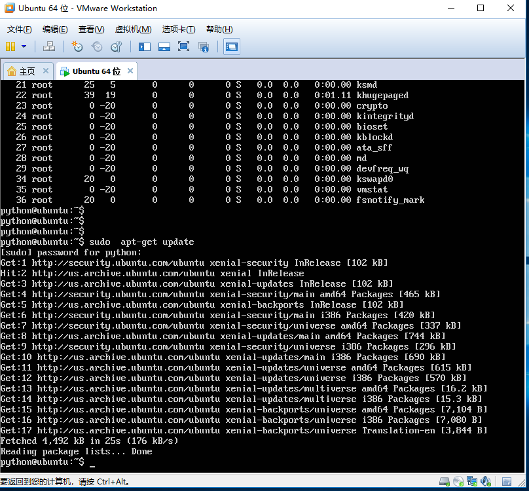The height and width of the screenshot is (491, 529).
Task: Click the hard disk status icon
Action: tap(445, 482)
